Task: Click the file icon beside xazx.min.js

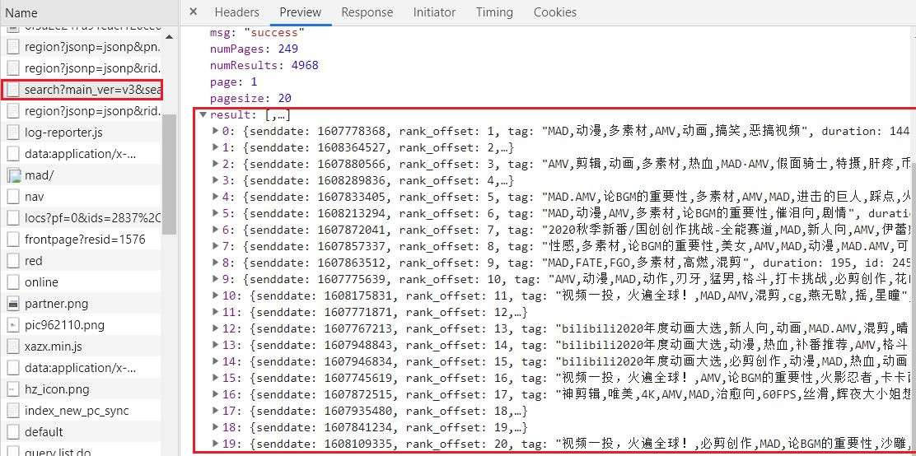Action: [13, 347]
